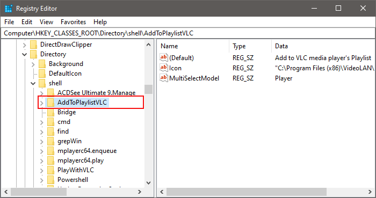Click the Registry Editor title bar icon
Screen dimensions: 376x198
(9, 9)
